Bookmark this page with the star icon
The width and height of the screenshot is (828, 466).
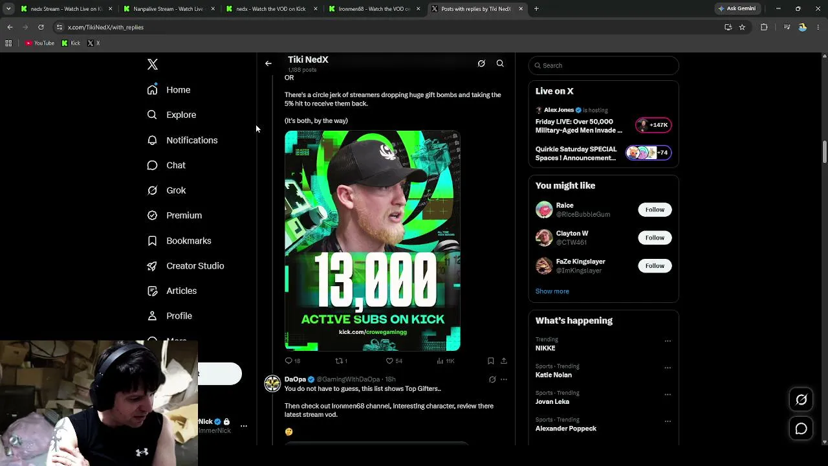point(742,27)
